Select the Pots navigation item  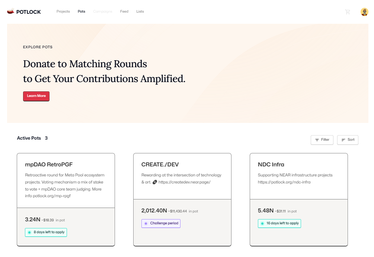[x=81, y=12]
